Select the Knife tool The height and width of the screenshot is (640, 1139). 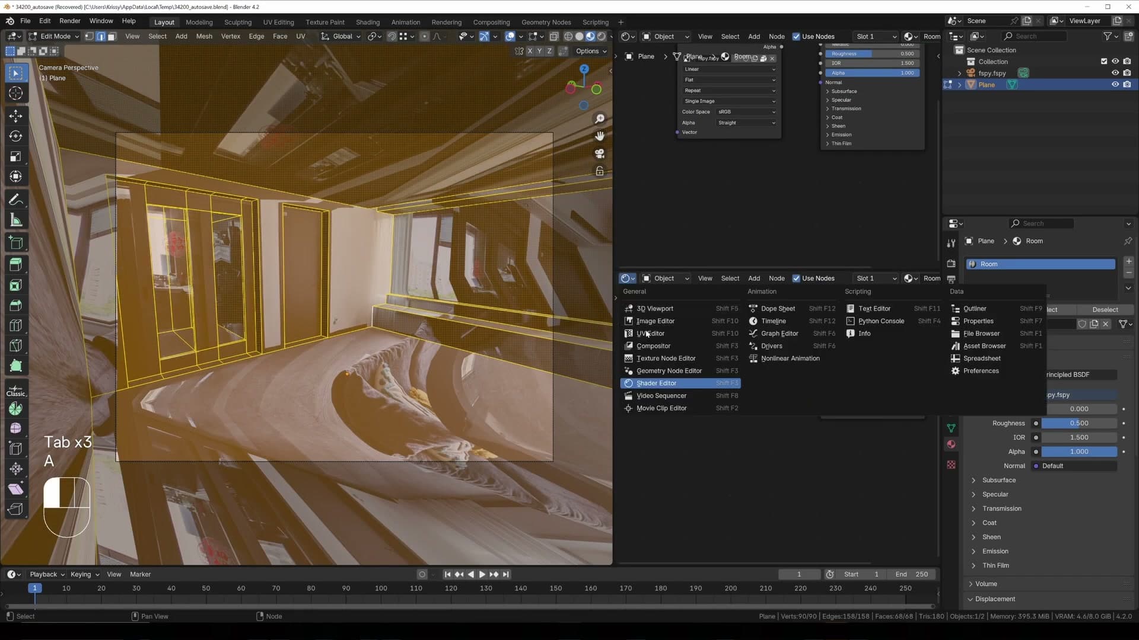(x=16, y=346)
